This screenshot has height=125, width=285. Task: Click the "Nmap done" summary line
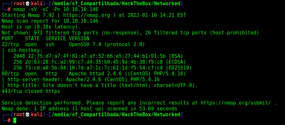point(89,109)
